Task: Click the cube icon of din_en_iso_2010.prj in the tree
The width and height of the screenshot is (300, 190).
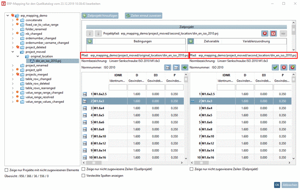Action: pos(32,61)
